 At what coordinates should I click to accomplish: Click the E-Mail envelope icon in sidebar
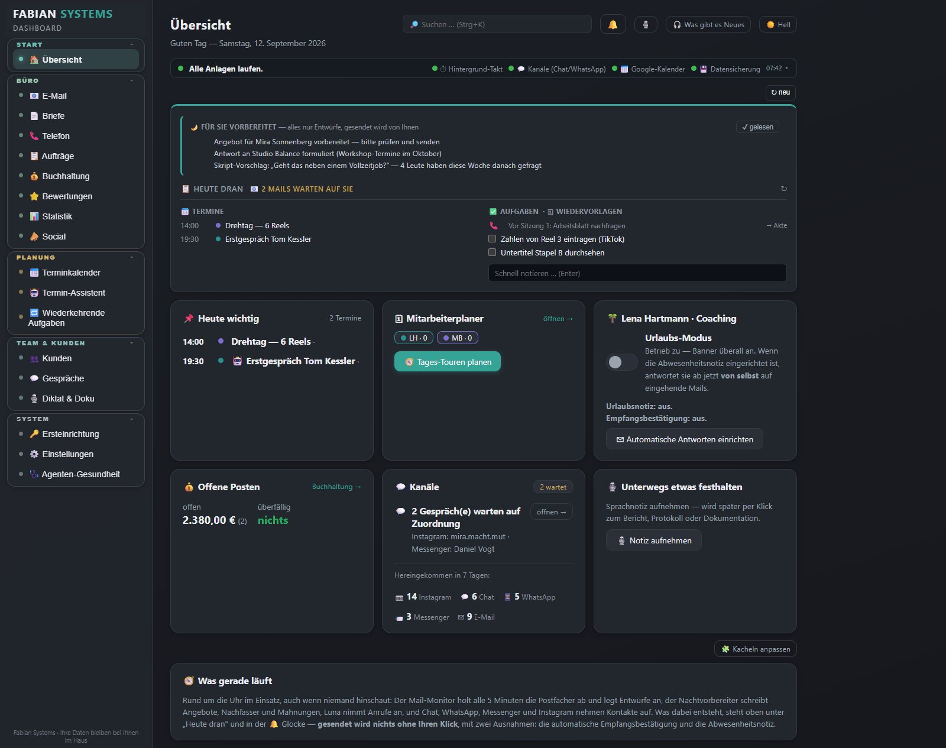click(34, 96)
